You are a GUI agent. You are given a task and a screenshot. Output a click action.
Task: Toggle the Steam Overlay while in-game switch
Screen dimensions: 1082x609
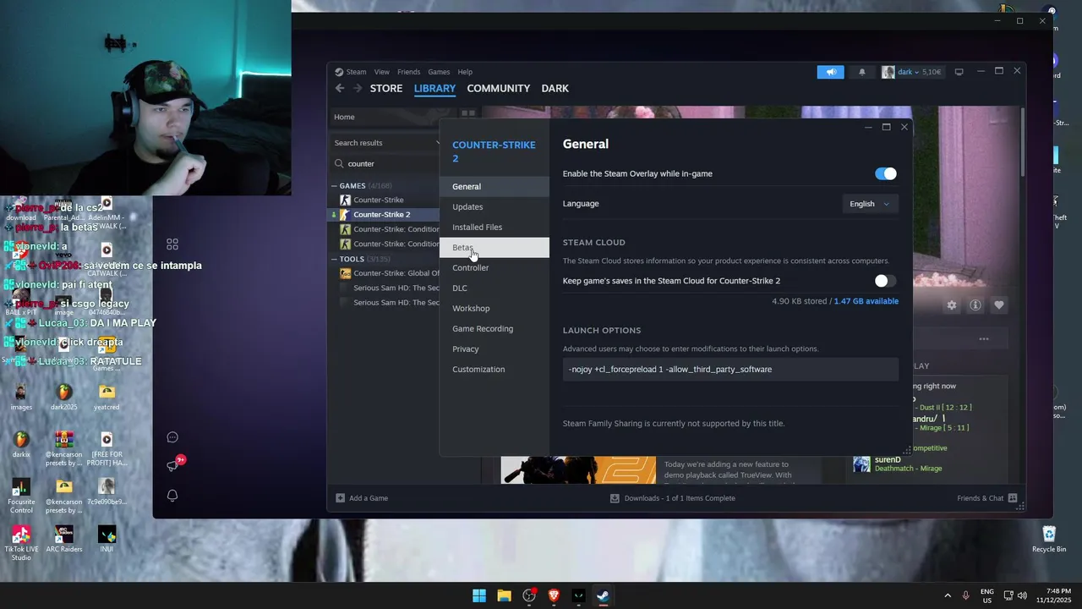[x=885, y=173]
